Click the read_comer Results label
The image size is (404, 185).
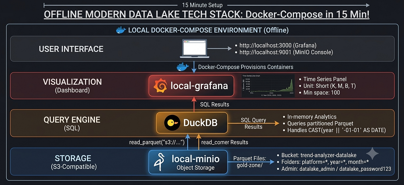[x=225, y=142]
